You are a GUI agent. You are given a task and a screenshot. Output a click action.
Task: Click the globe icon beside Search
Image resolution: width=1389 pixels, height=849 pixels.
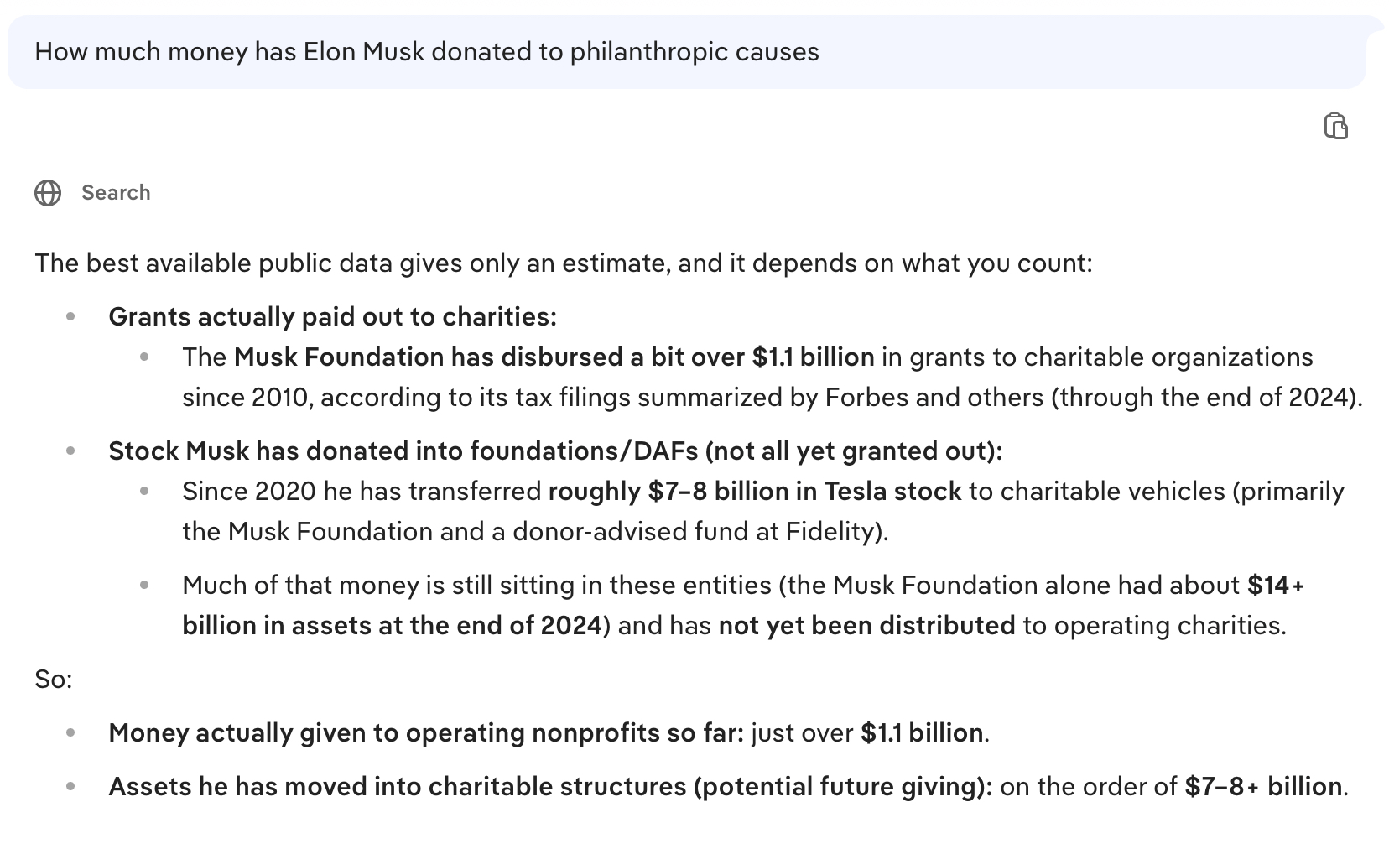pos(48,193)
